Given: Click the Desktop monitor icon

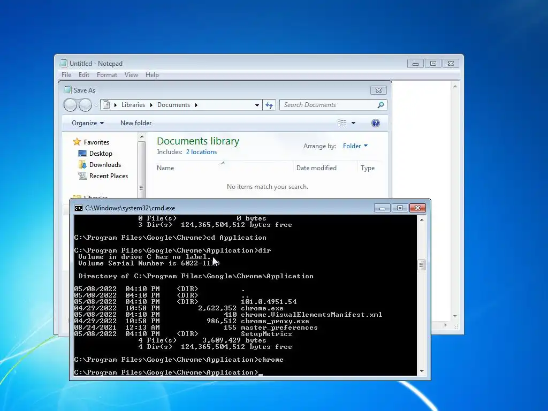Looking at the screenshot, I should click(82, 154).
